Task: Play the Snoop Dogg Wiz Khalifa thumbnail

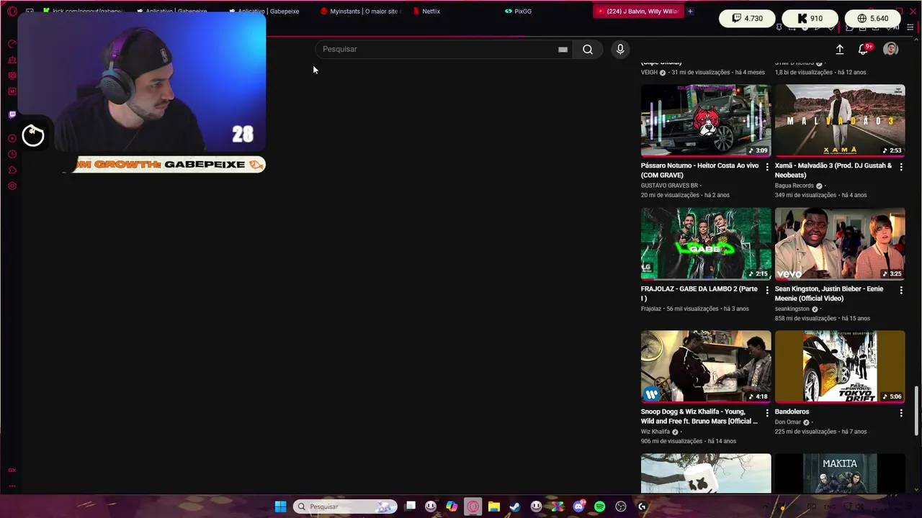Action: coord(706,366)
